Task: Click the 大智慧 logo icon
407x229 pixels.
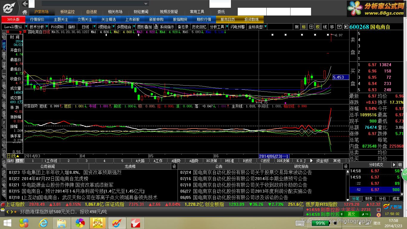Action: [x=392, y=206]
